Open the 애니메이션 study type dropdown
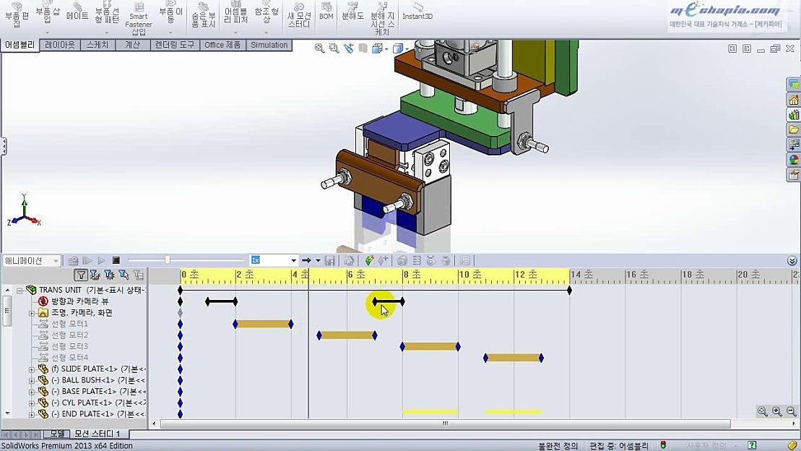Image resolution: width=801 pixels, height=451 pixels. [x=56, y=260]
